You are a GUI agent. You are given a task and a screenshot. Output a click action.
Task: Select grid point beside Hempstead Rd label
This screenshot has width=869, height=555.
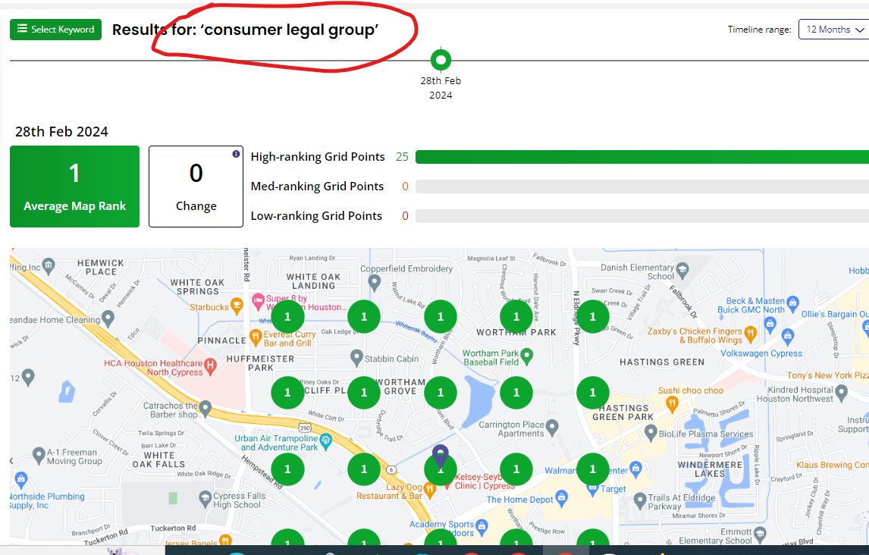287,469
